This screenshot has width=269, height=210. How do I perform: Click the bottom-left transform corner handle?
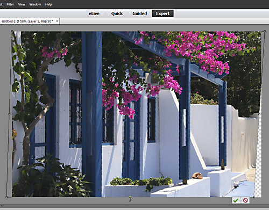pyautogui.click(x=6, y=197)
